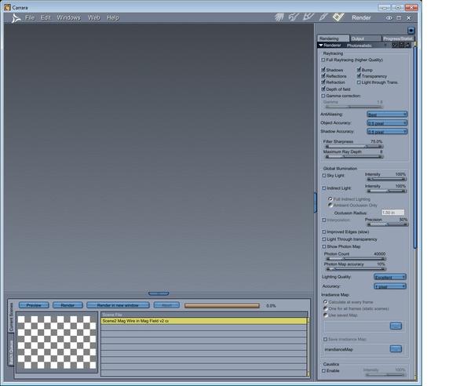Open the Help menu

(113, 18)
